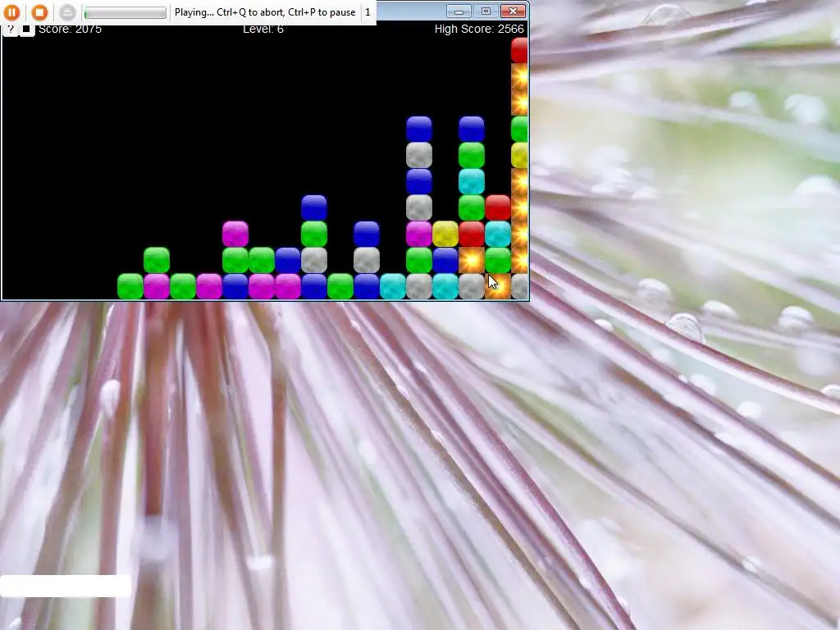The height and width of the screenshot is (630, 840).
Task: Click the 'Score: 2075' readout
Action: click(71, 30)
